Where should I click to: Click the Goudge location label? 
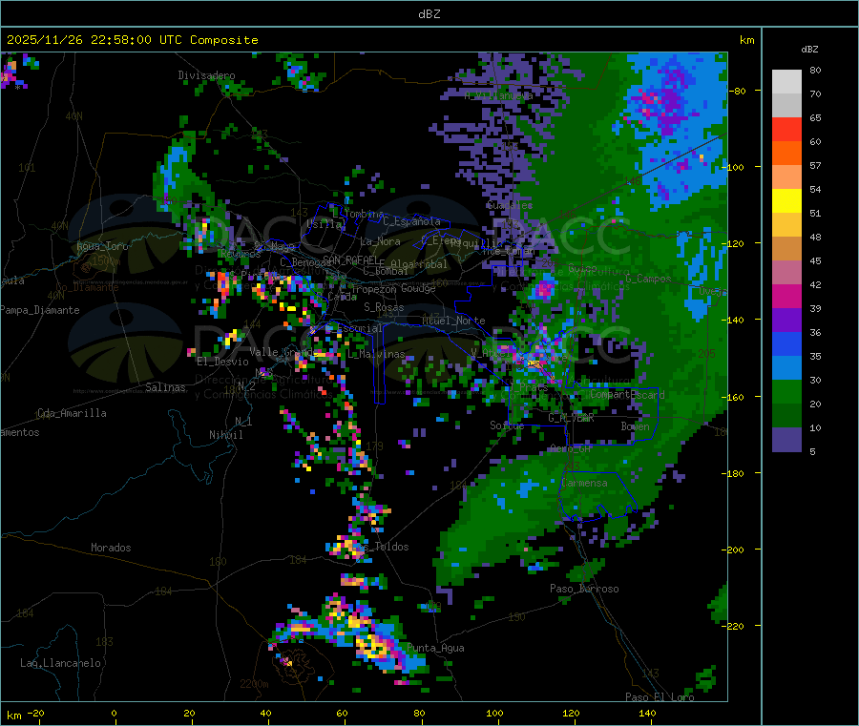click(418, 288)
